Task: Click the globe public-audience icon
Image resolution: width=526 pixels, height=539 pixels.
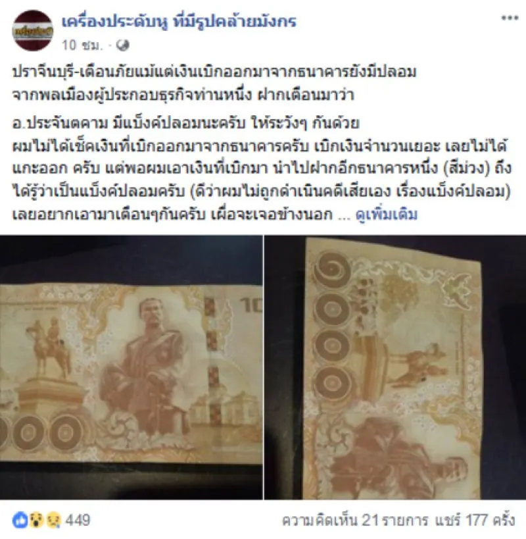Action: (122, 45)
